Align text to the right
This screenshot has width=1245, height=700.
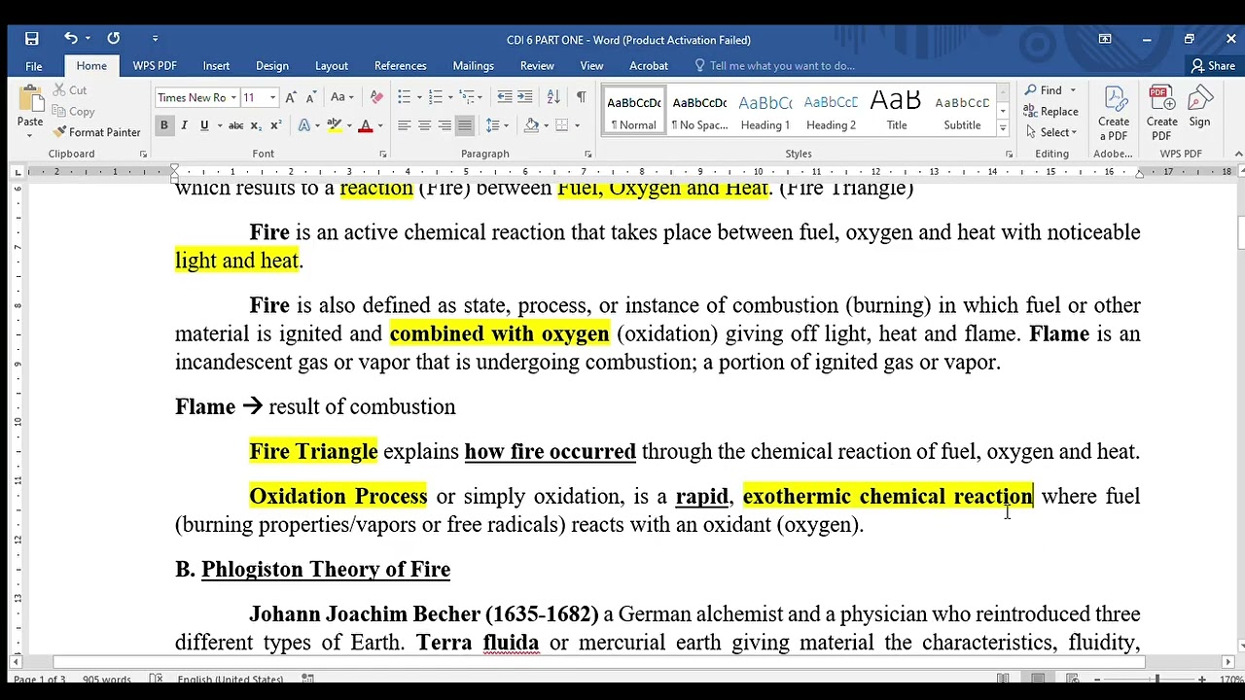pyautogui.click(x=445, y=125)
